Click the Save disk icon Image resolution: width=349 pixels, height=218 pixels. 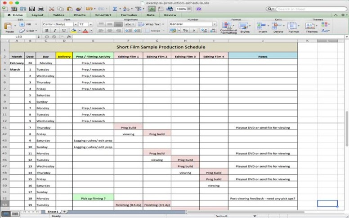(32, 9)
